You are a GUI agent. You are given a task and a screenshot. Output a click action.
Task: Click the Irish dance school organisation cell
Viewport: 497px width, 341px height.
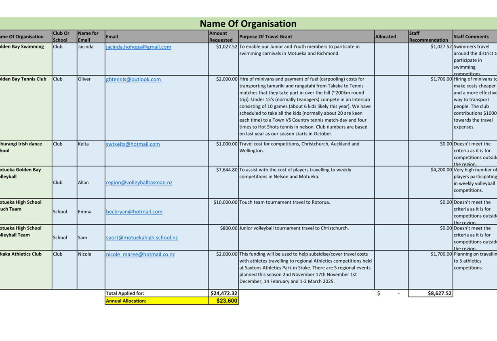(x=26, y=153)
